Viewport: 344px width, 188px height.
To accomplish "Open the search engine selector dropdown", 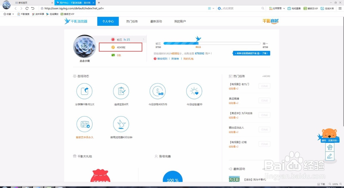I will tap(219, 8).
